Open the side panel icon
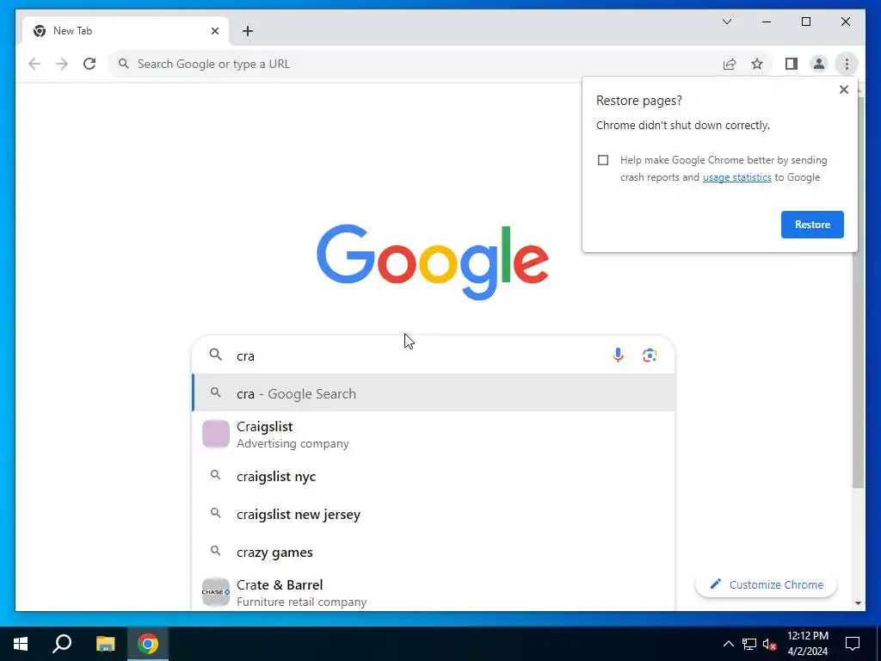Image resolution: width=881 pixels, height=661 pixels. (792, 64)
